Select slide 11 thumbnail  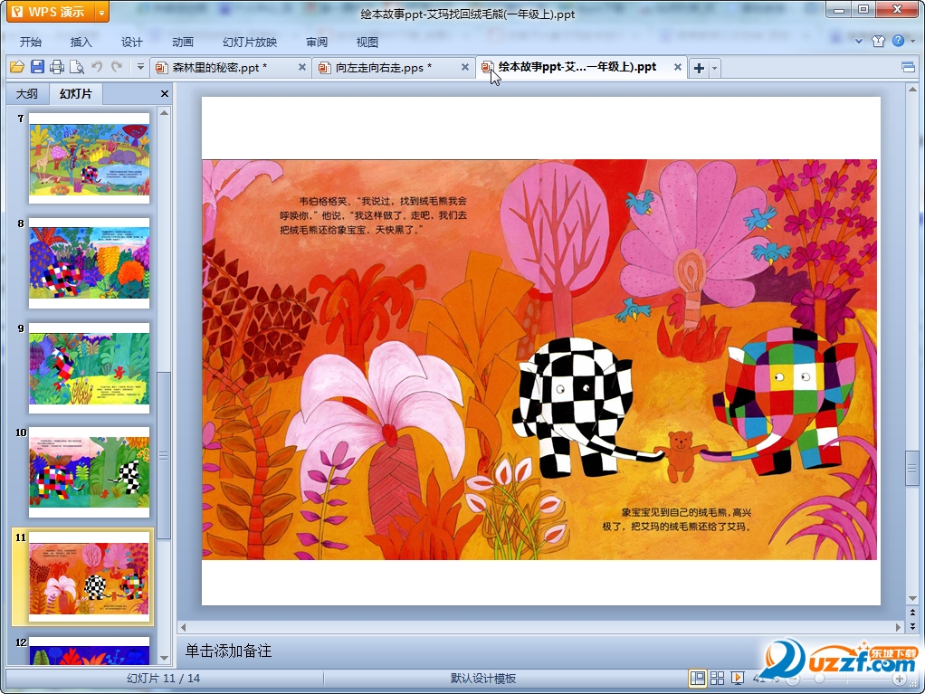(x=89, y=577)
